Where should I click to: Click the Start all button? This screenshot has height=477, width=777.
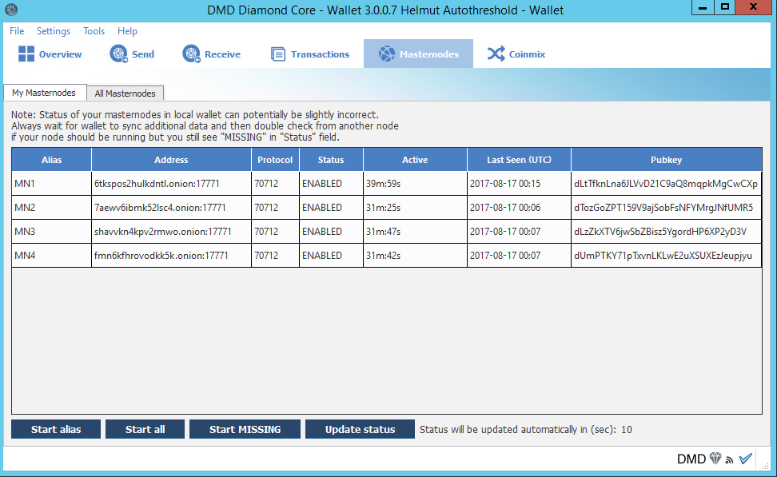pyautogui.click(x=145, y=429)
